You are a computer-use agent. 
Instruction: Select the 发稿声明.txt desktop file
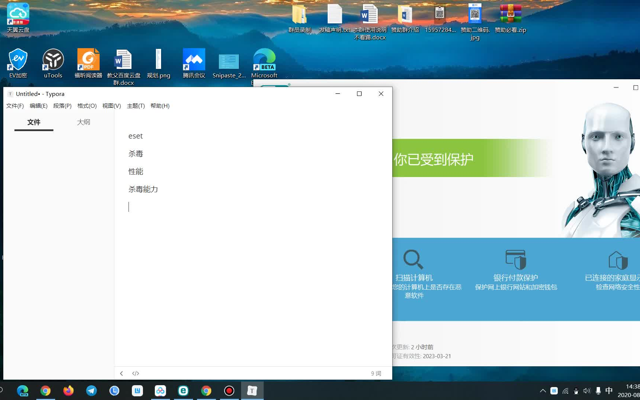[x=335, y=18]
